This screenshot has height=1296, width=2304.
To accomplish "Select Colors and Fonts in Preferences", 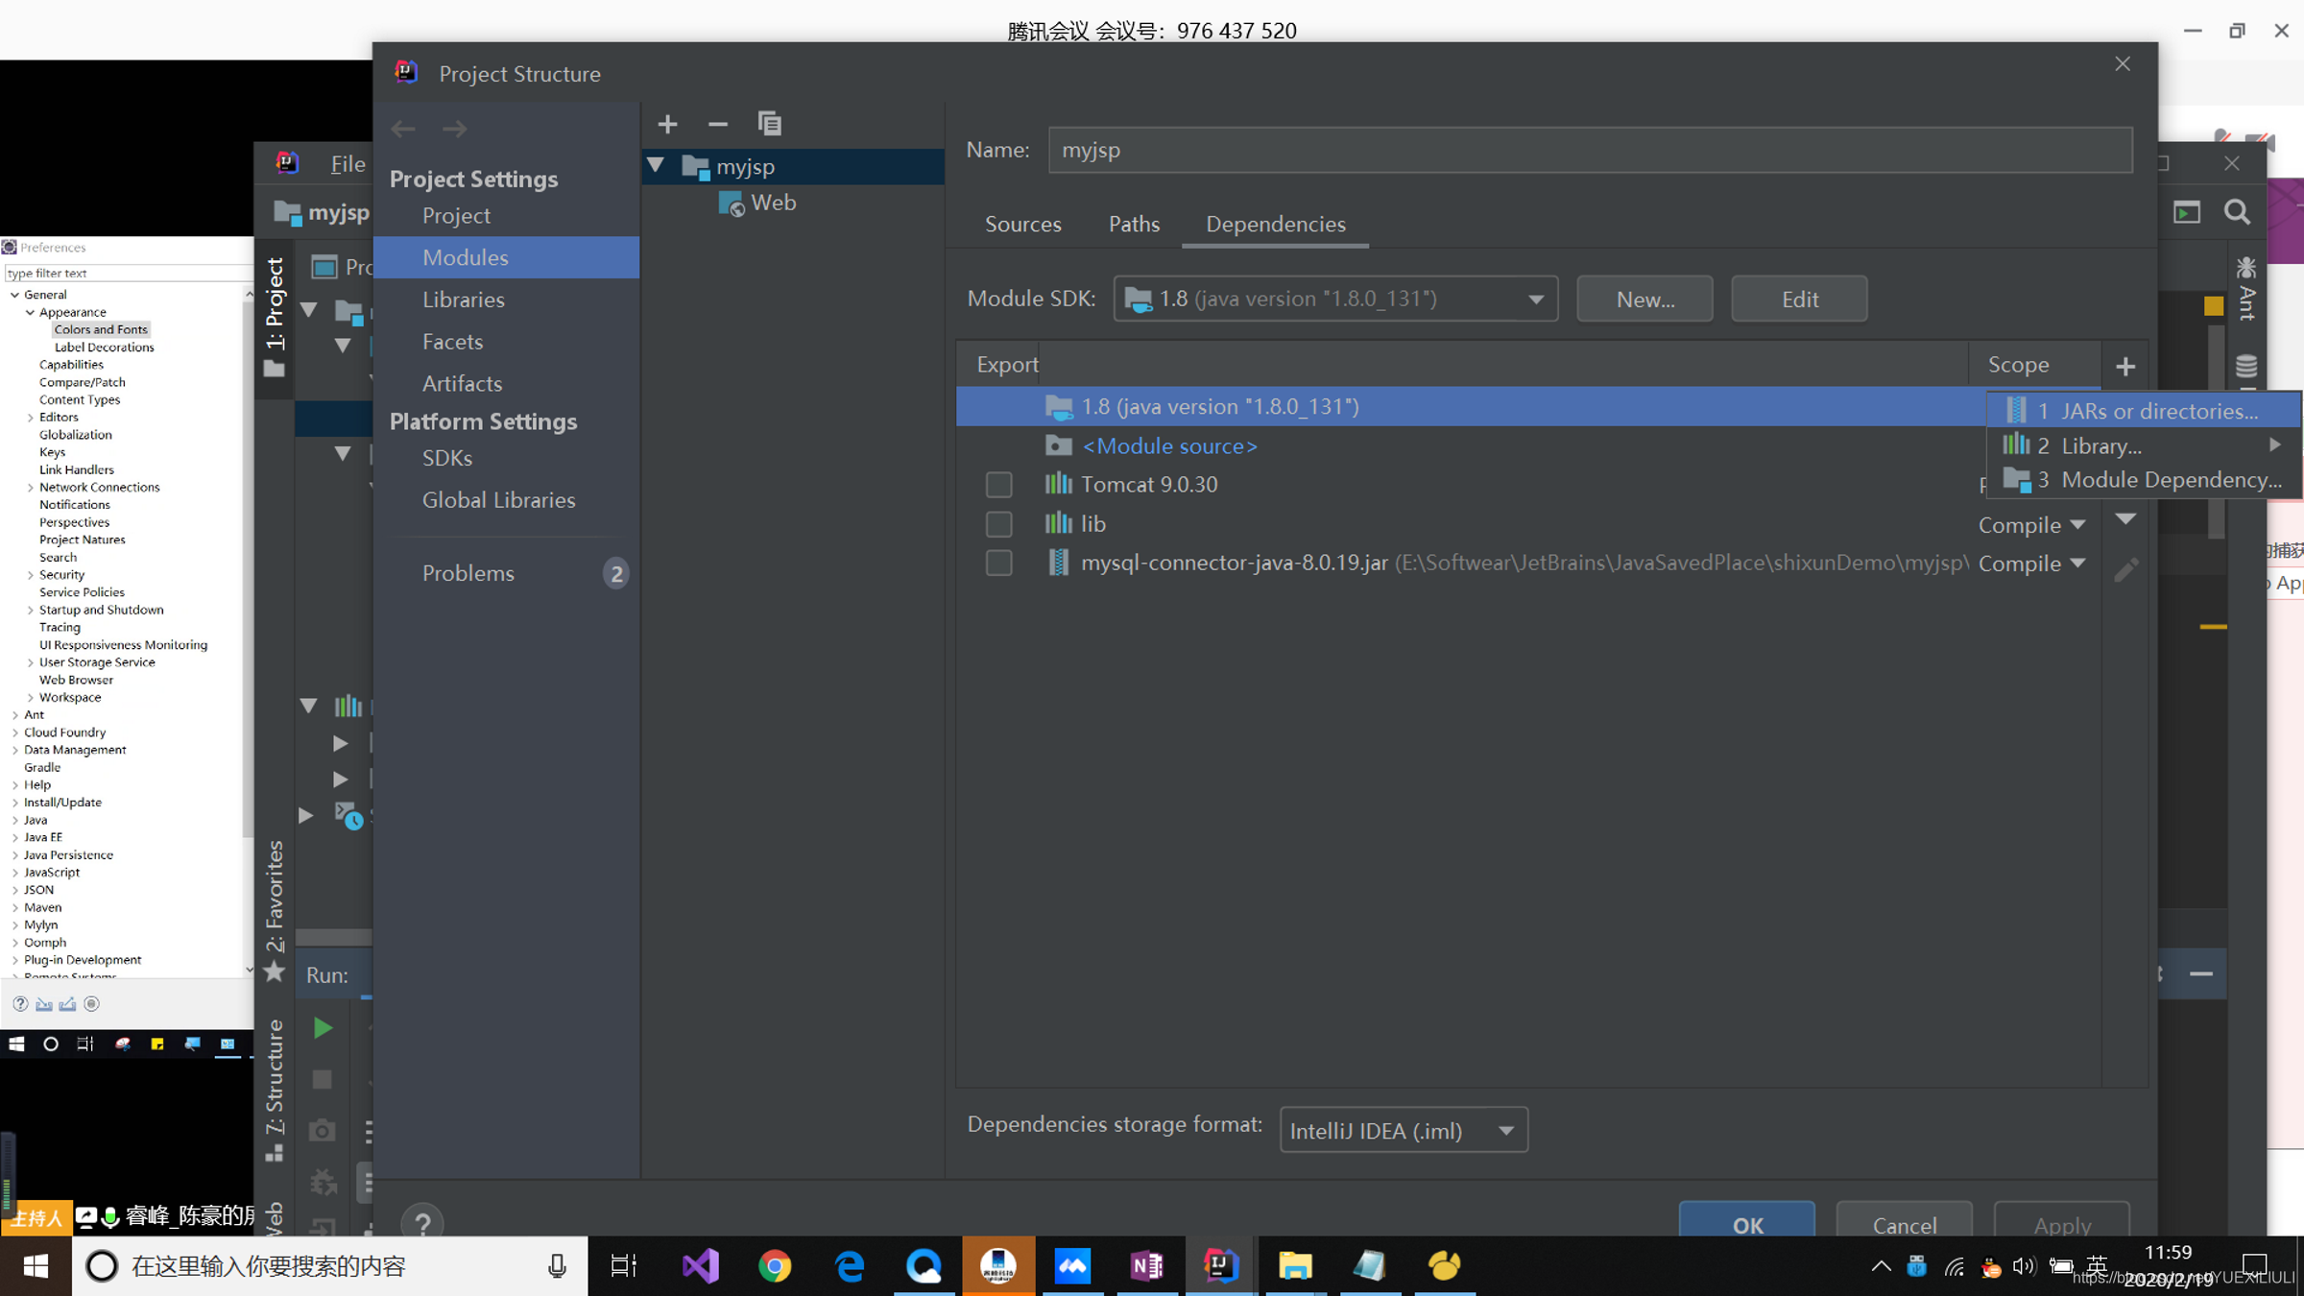I will [101, 329].
